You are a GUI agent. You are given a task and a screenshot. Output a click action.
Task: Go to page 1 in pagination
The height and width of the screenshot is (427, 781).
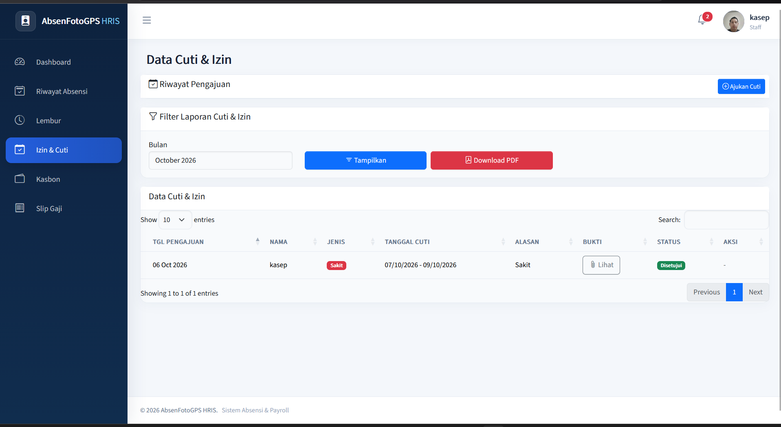(734, 292)
